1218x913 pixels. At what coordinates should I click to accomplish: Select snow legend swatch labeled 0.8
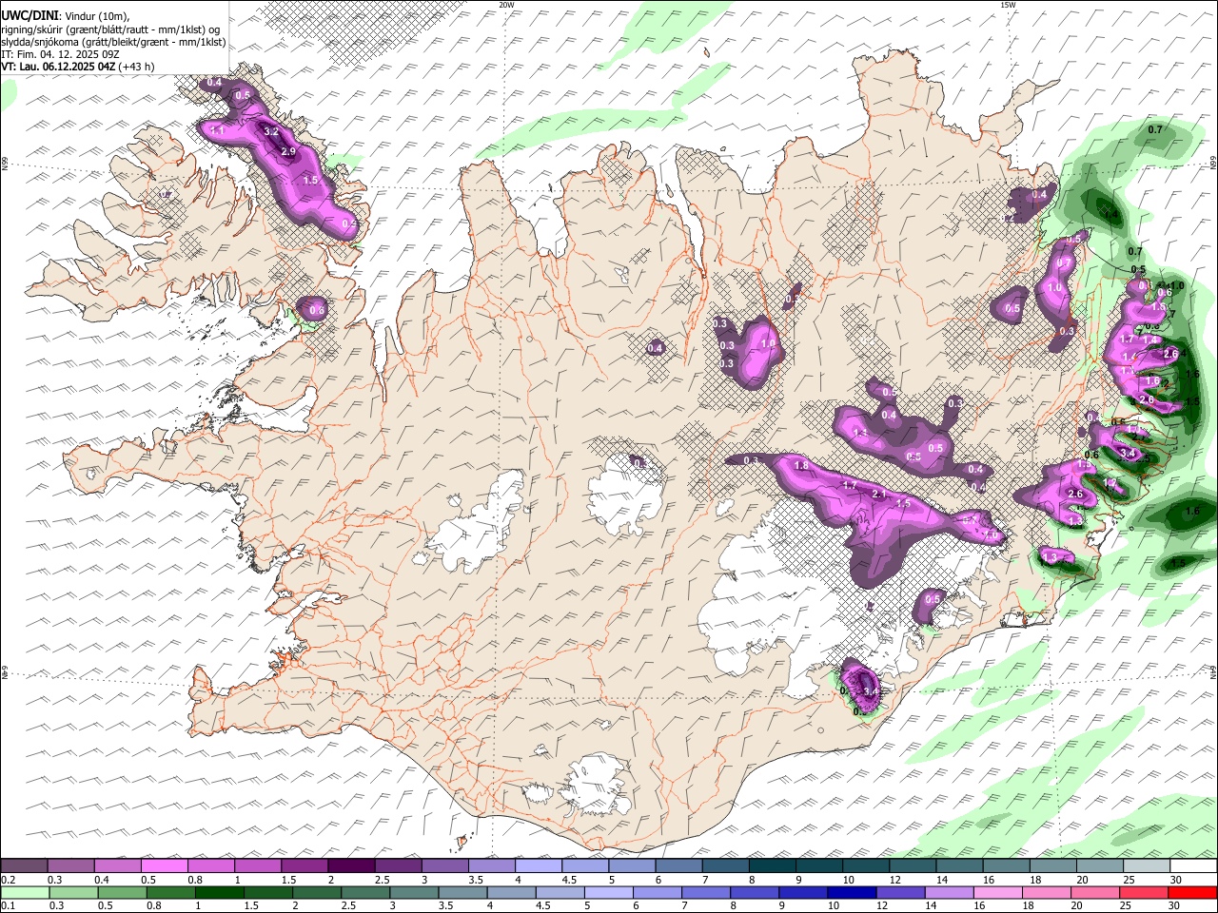pyautogui.click(x=210, y=866)
